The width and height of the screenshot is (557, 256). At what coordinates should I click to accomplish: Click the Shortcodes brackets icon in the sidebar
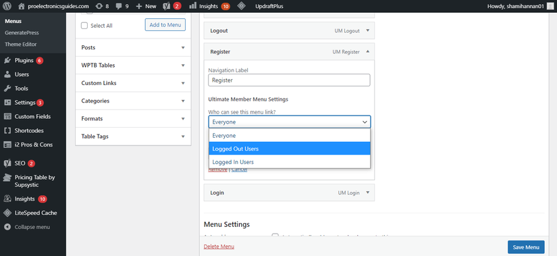tap(7, 130)
